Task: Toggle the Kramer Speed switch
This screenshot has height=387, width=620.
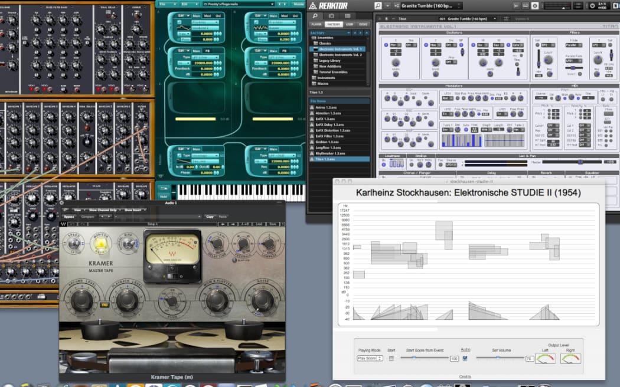Action: (x=74, y=244)
